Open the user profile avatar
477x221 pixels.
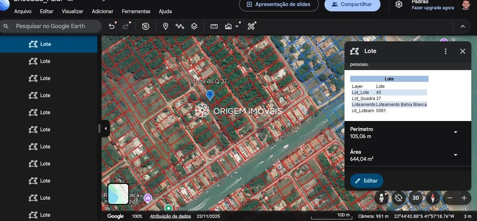pyautogui.click(x=465, y=5)
